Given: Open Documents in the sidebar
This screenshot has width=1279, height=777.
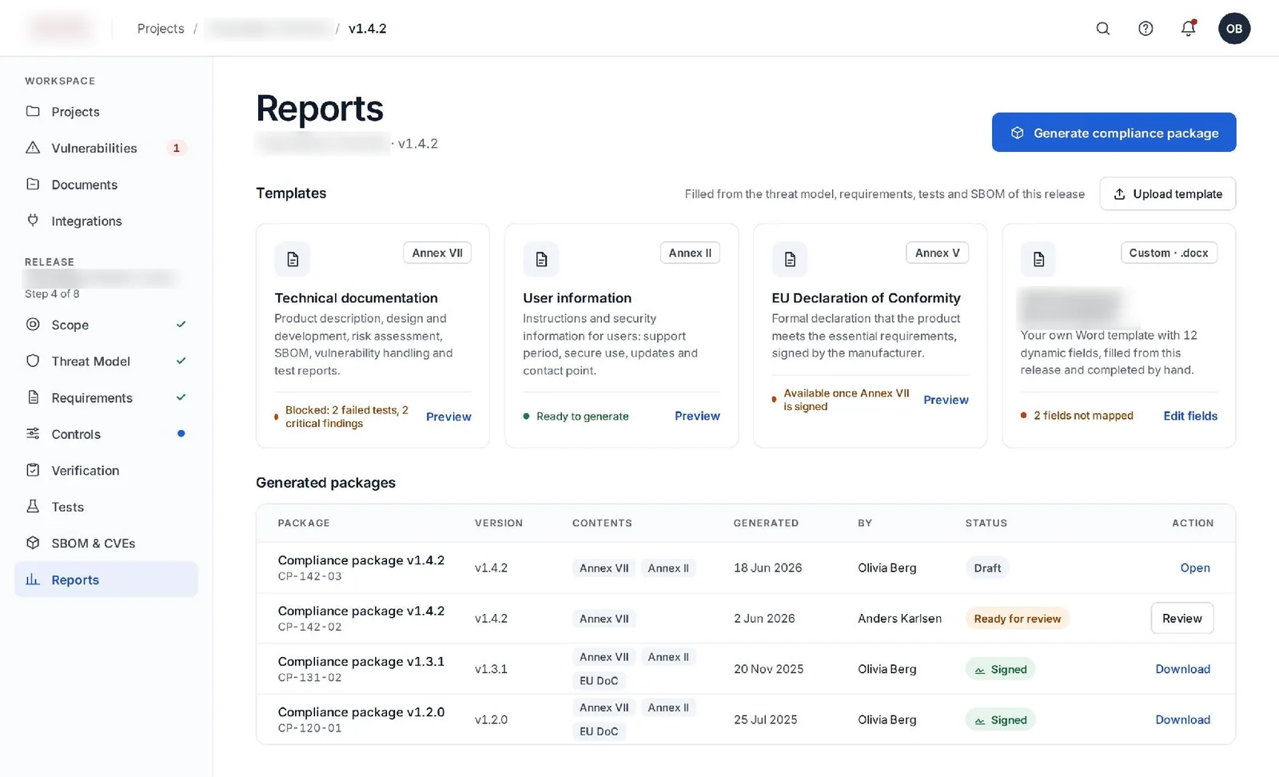Looking at the screenshot, I should click(x=106, y=185).
